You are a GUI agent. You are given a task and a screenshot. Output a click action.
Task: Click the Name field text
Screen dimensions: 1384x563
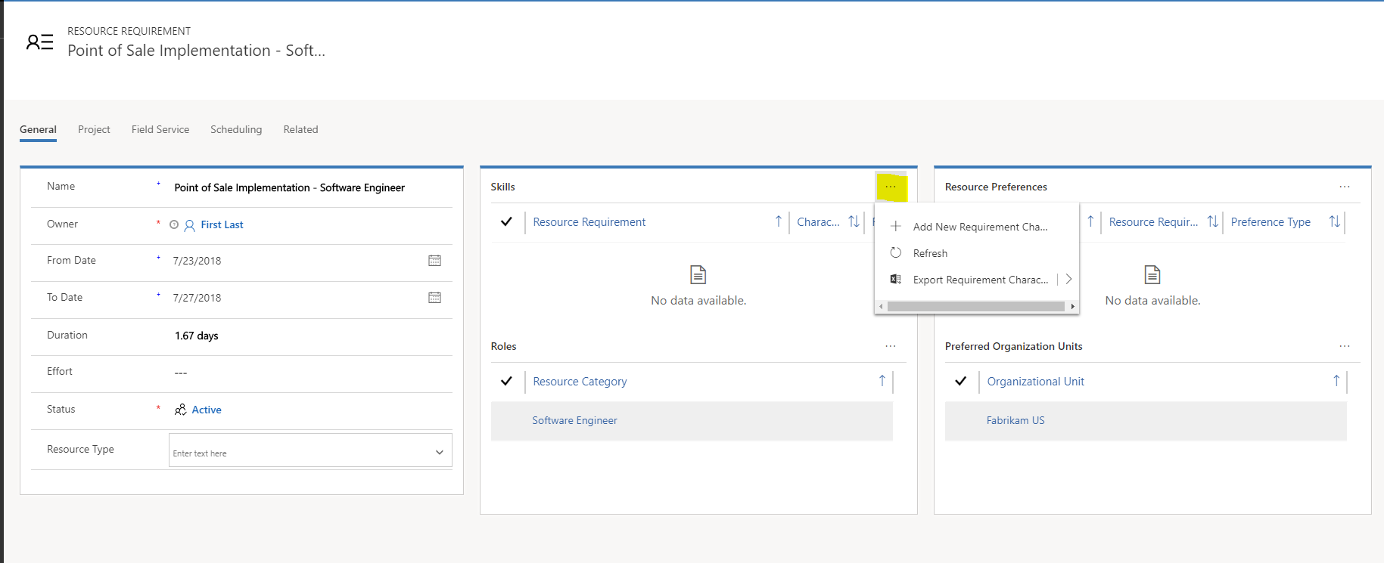pyautogui.click(x=289, y=187)
